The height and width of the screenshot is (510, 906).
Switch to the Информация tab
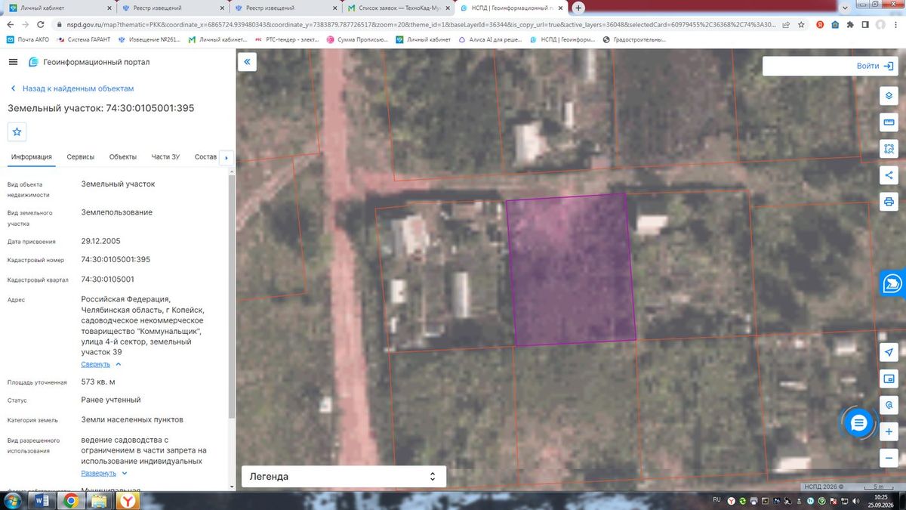(32, 157)
